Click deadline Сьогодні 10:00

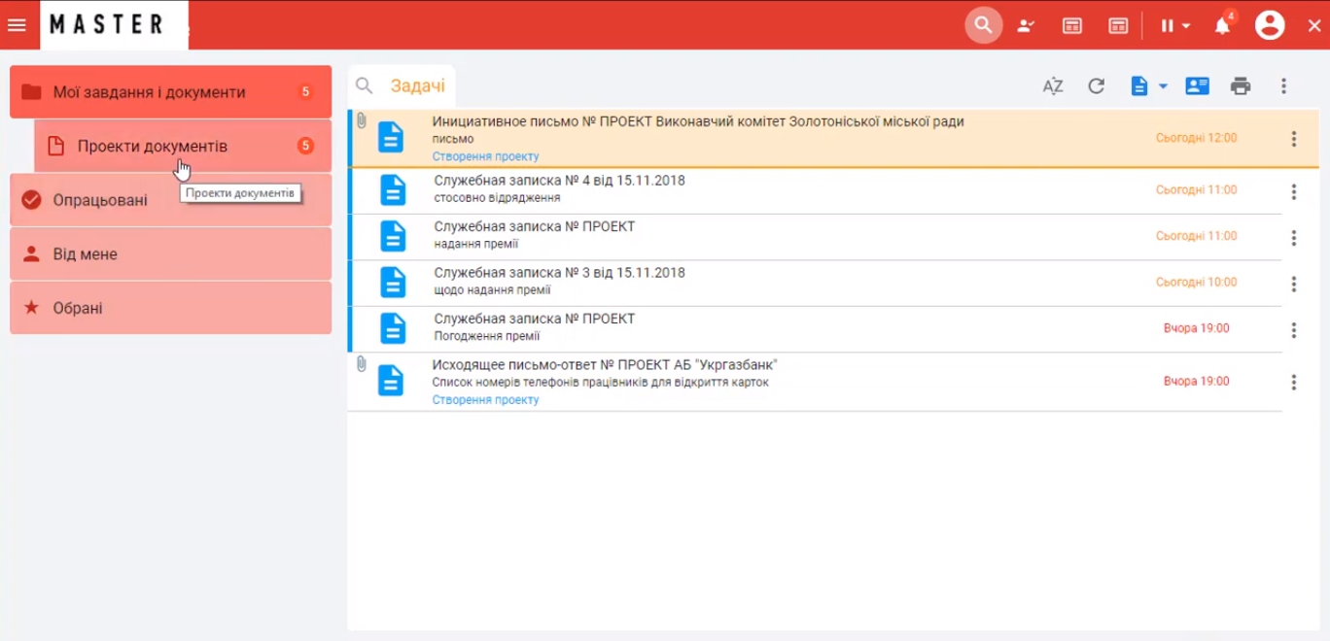click(x=1196, y=283)
